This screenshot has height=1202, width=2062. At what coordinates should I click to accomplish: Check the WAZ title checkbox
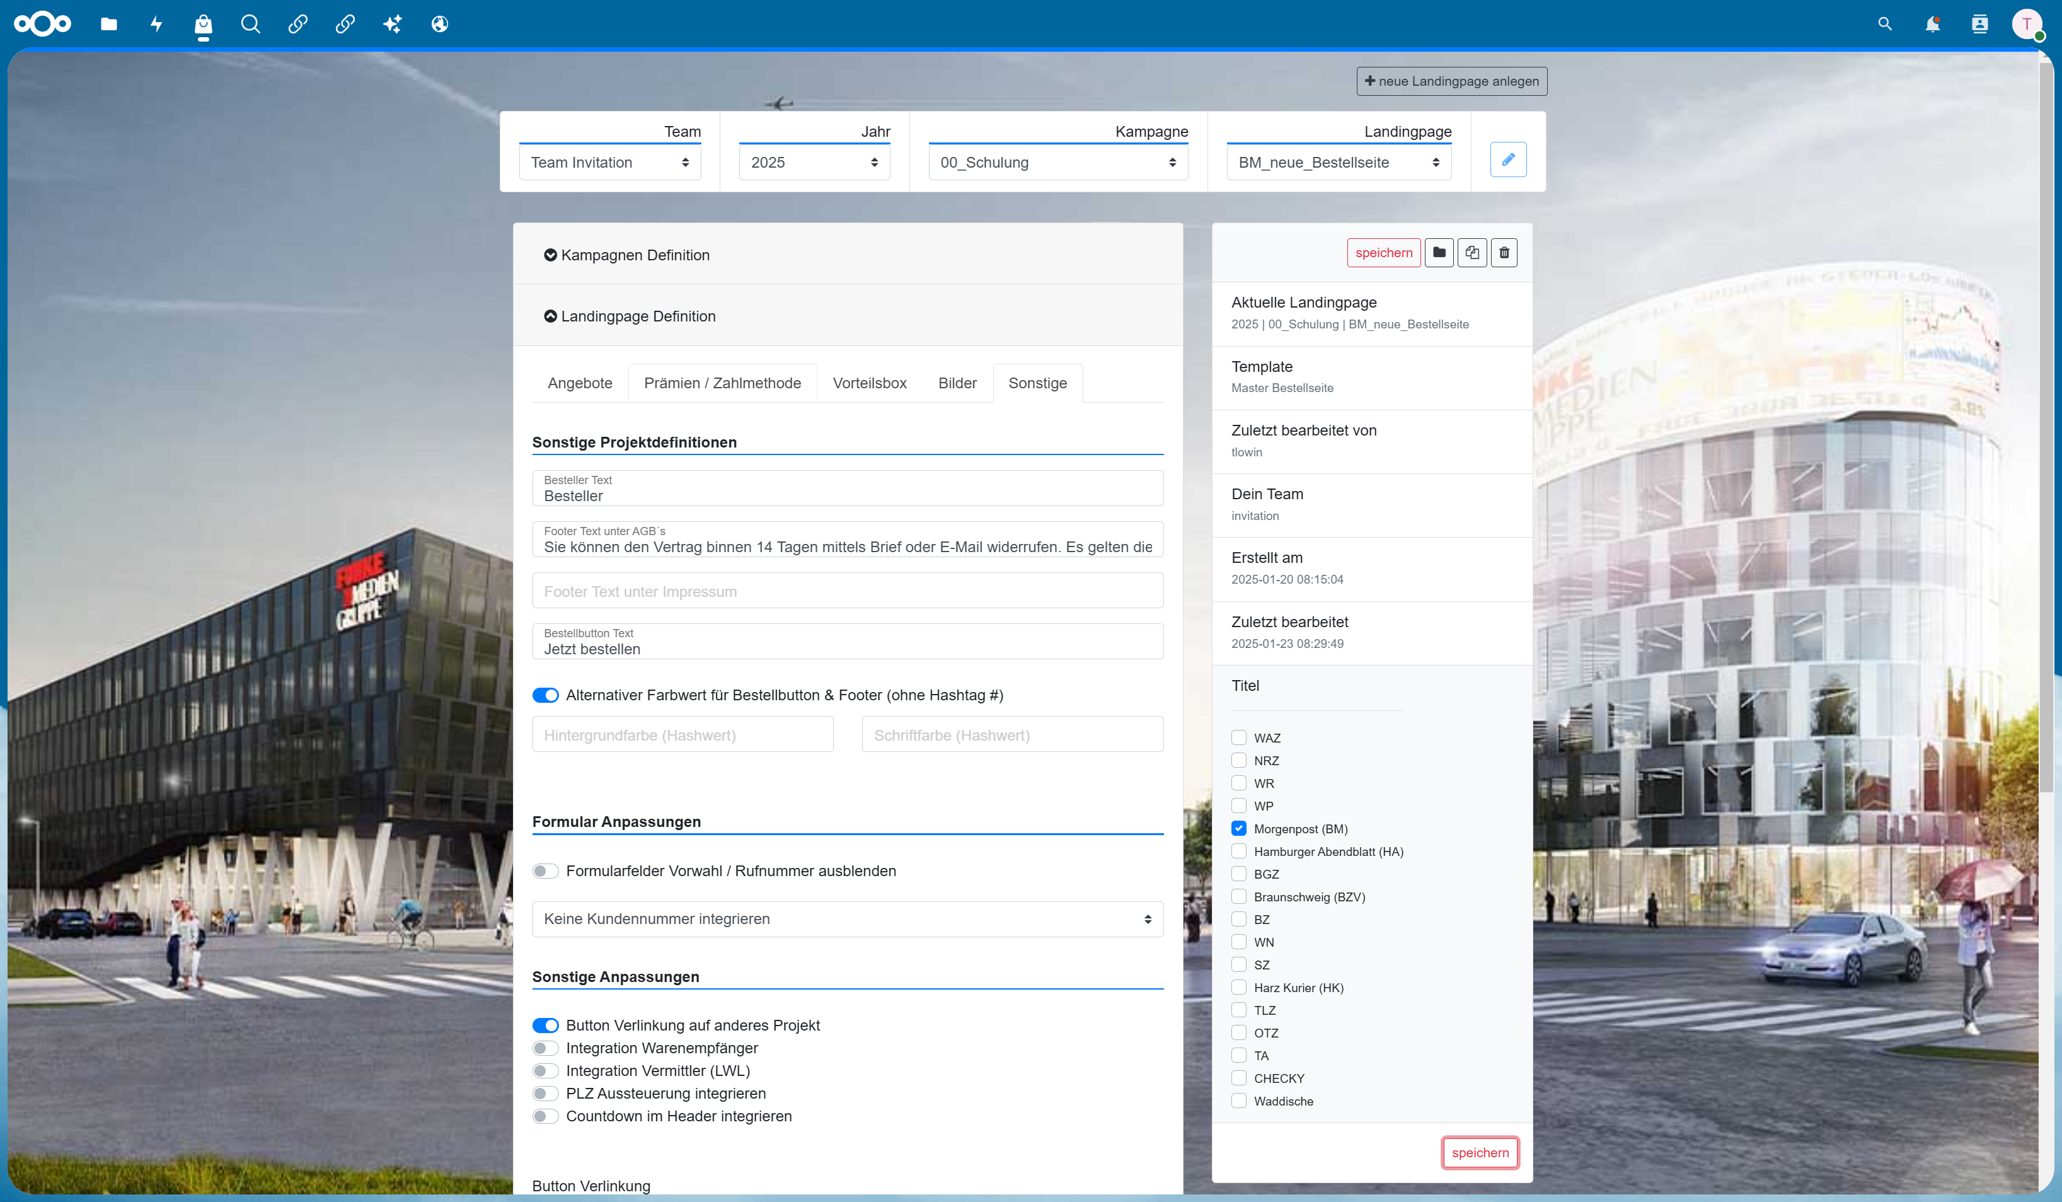1239,737
